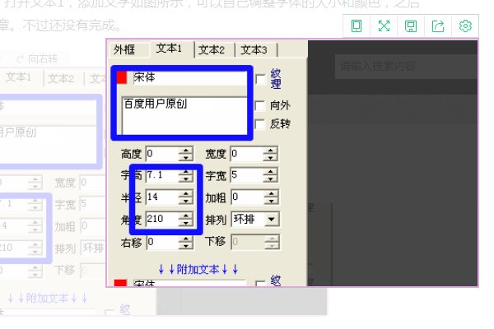Click the 半径 field showing 14
Screen dimensions: 494x329
point(162,197)
